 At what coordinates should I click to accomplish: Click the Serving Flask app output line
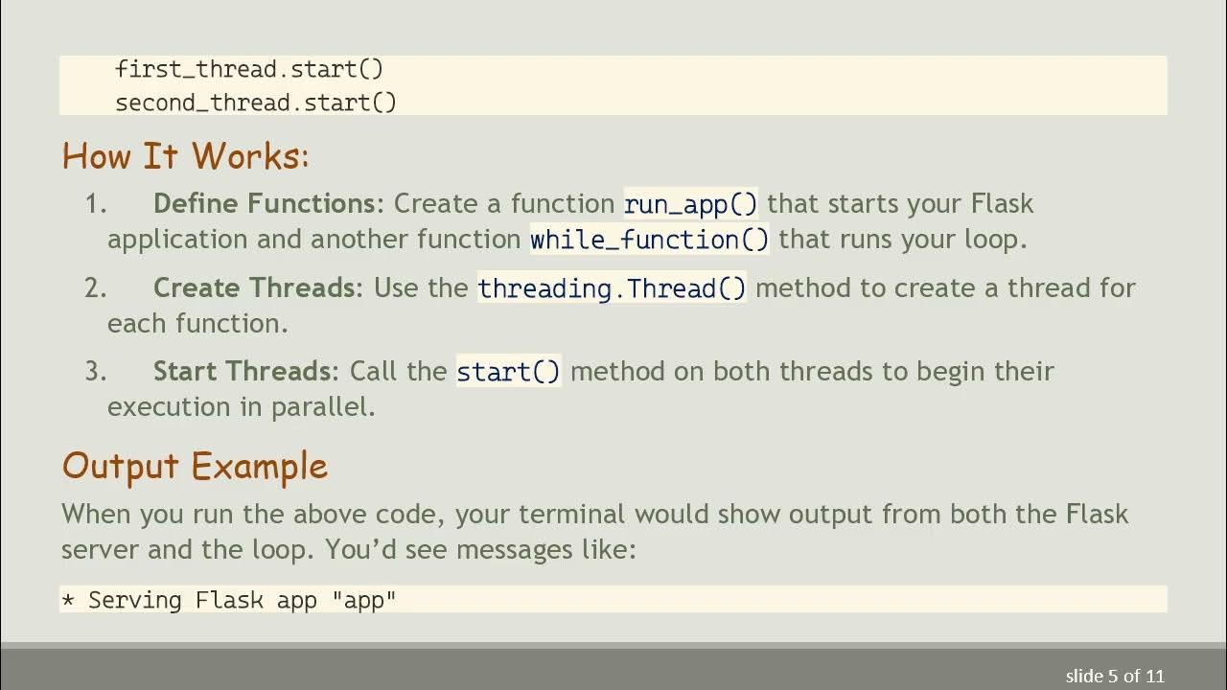click(229, 600)
